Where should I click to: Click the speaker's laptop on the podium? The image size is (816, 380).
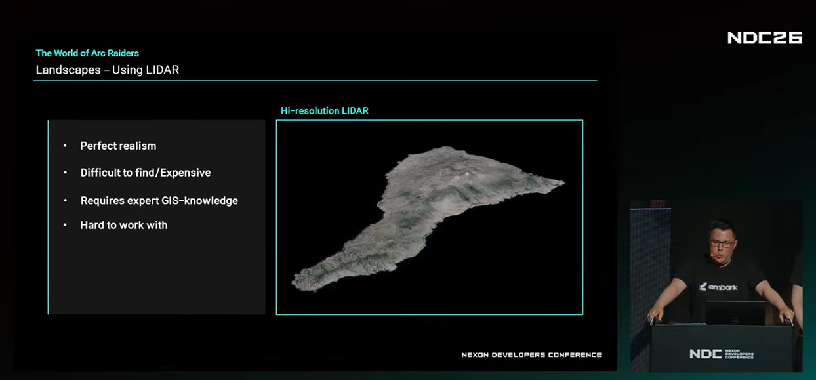(735, 313)
